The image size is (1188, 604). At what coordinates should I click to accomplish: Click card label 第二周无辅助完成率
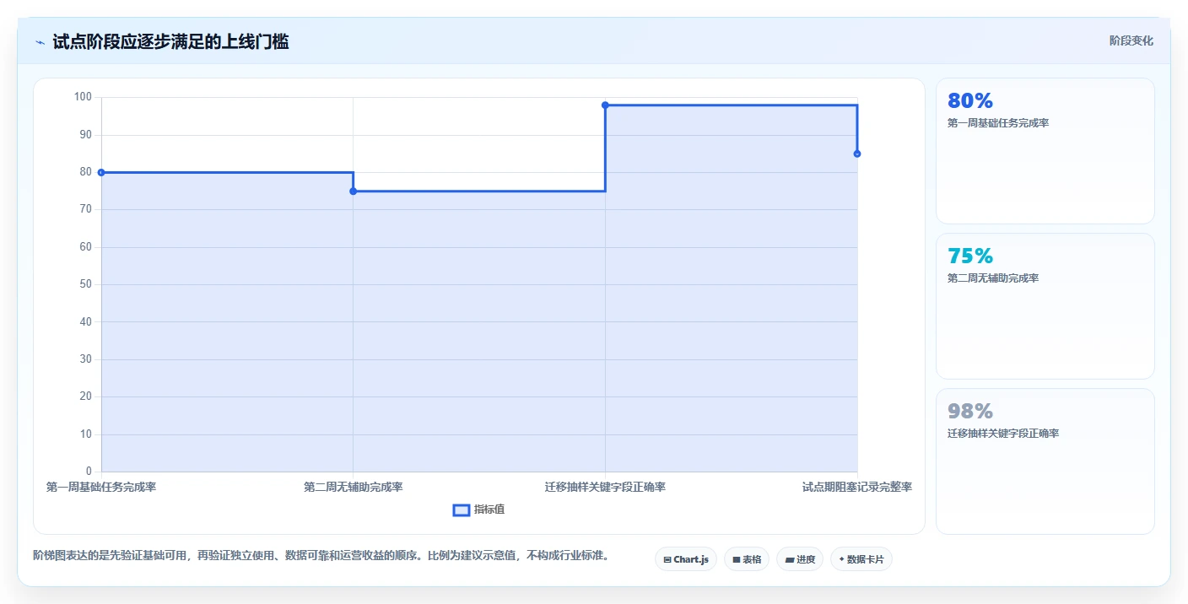993,278
